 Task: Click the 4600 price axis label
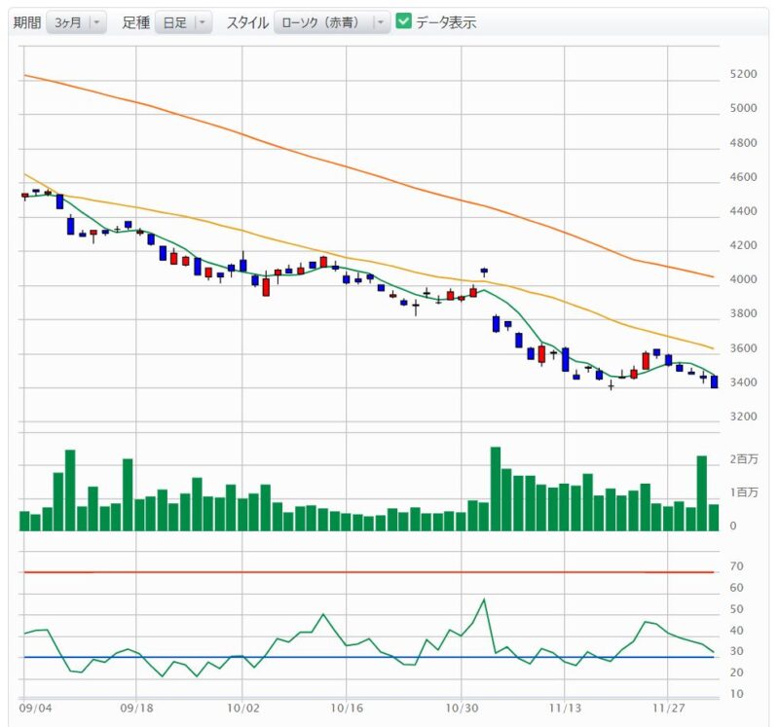pos(743,177)
